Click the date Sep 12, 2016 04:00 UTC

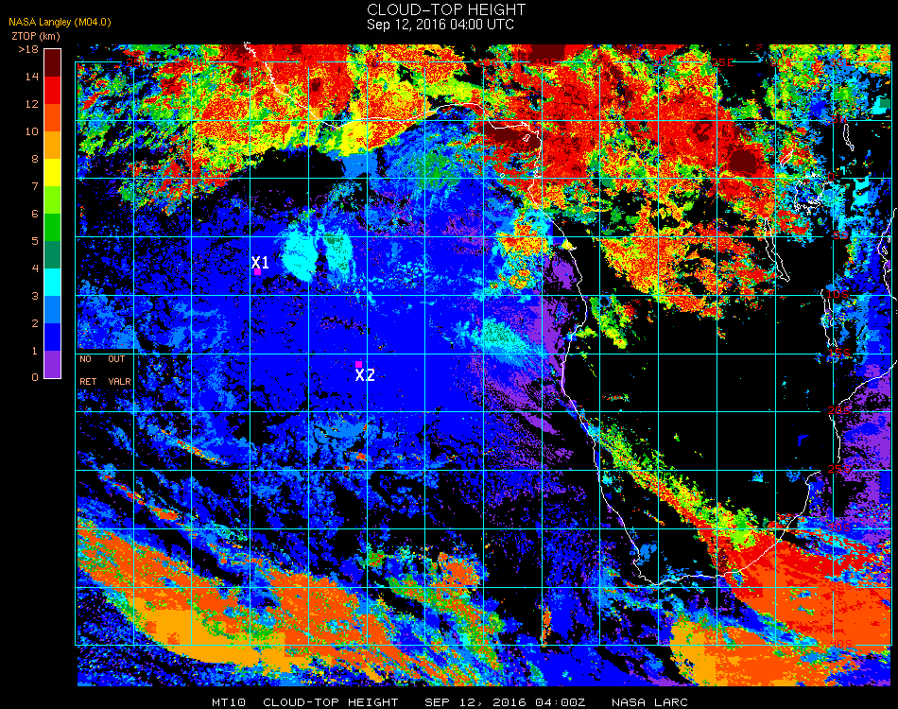[x=440, y=25]
